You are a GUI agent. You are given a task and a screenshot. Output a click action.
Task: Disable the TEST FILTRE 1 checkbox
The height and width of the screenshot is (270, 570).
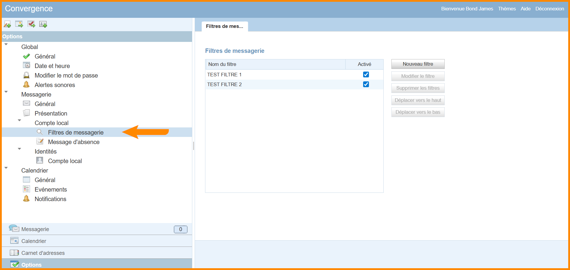(366, 75)
